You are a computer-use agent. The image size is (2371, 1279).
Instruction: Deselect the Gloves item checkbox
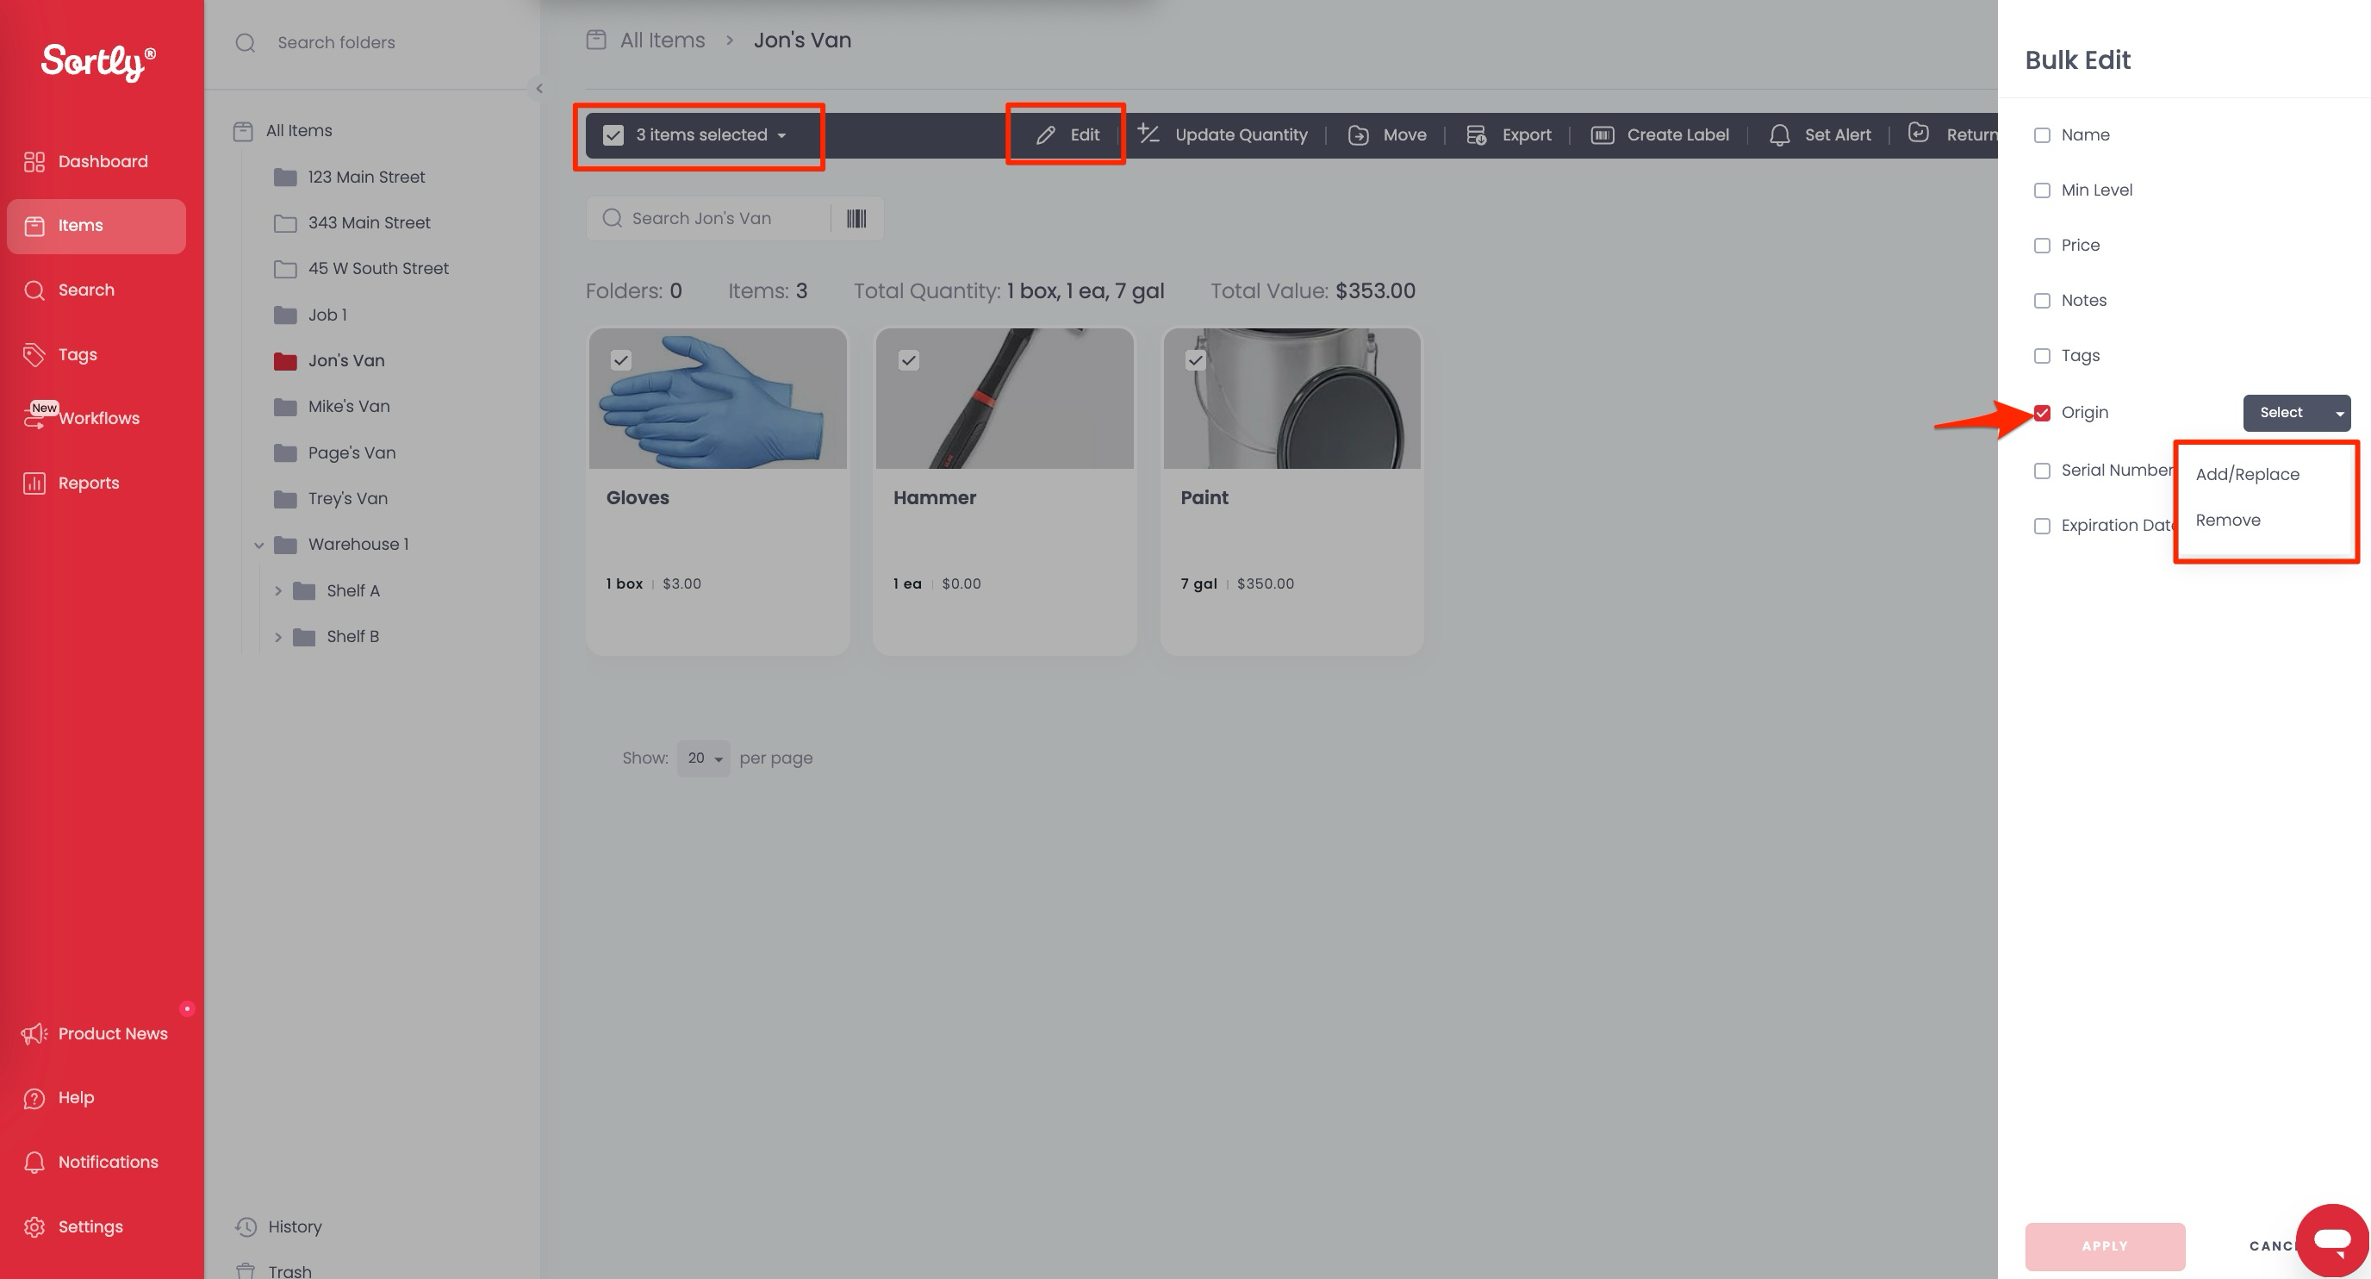(621, 360)
